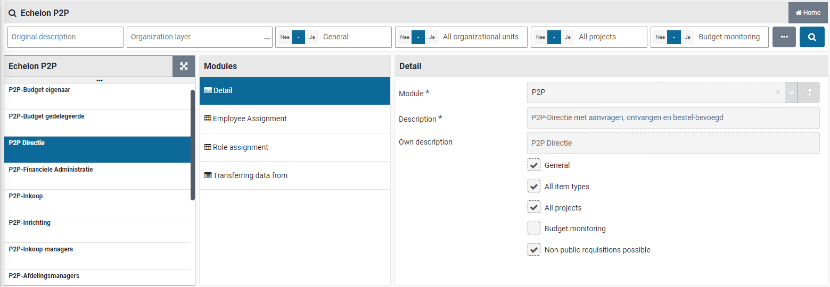This screenshot has width=830, height=287.
Task: Select P2P-Financiele Administratie in list
Action: point(51,170)
